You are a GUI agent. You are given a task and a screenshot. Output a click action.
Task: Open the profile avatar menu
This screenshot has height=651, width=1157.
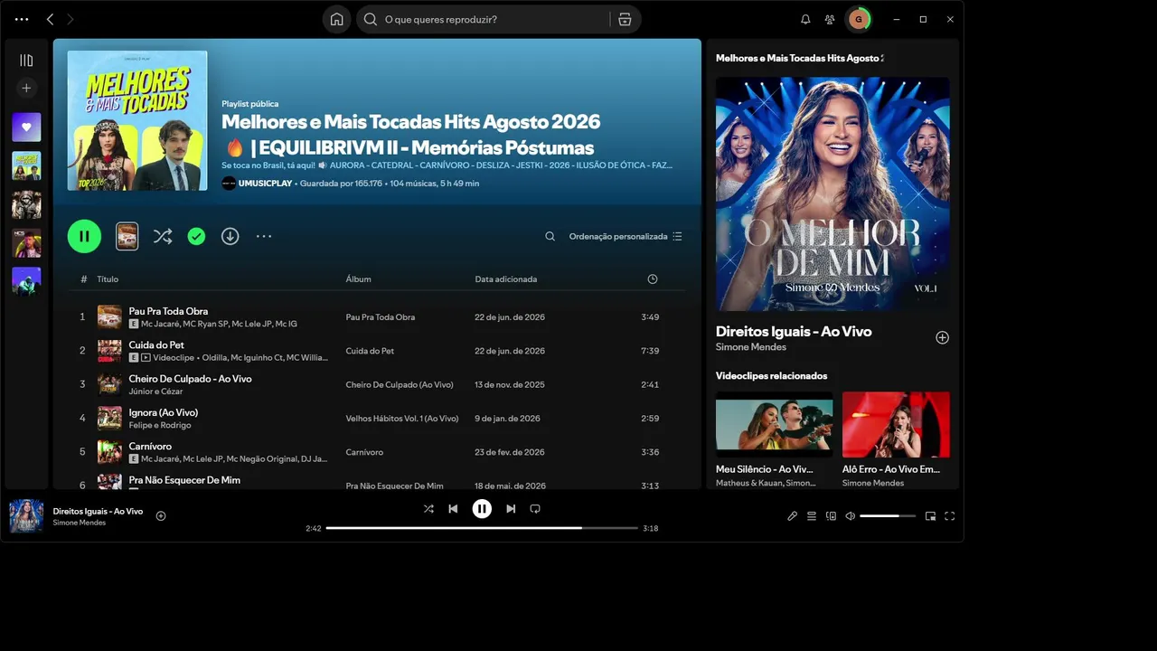click(858, 19)
